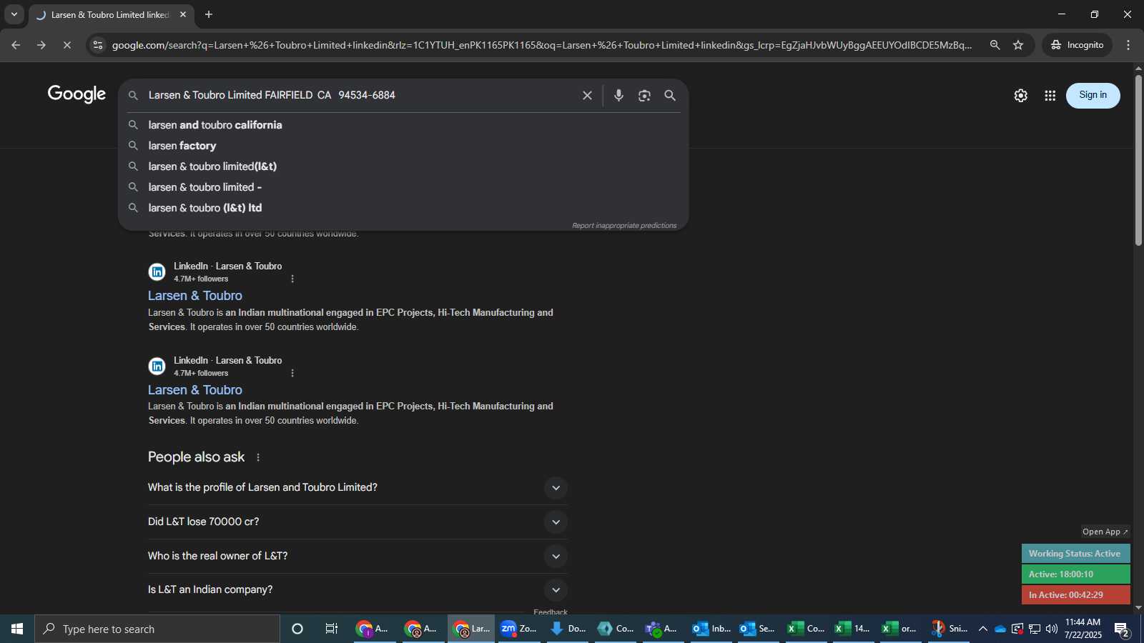Click scrollbar down arrow
This screenshot has height=643, width=1144.
pos(1138,608)
